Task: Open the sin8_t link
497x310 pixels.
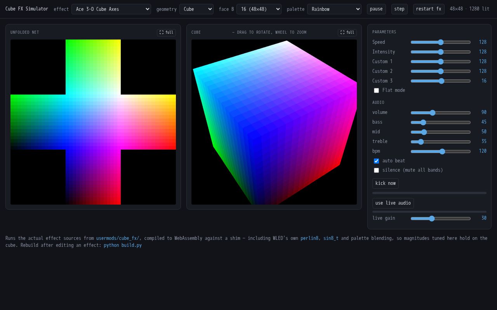Action: (331, 238)
